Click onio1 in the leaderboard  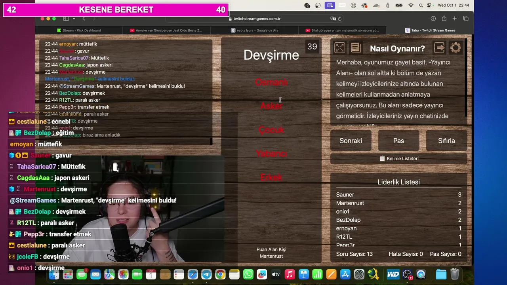[x=343, y=211]
